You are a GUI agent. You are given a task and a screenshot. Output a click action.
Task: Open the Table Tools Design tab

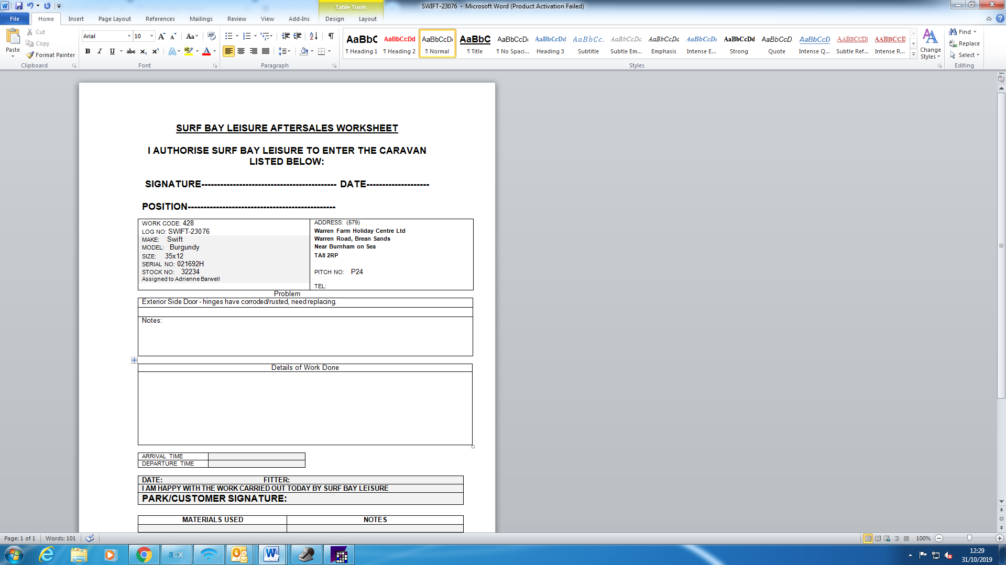pyautogui.click(x=334, y=19)
